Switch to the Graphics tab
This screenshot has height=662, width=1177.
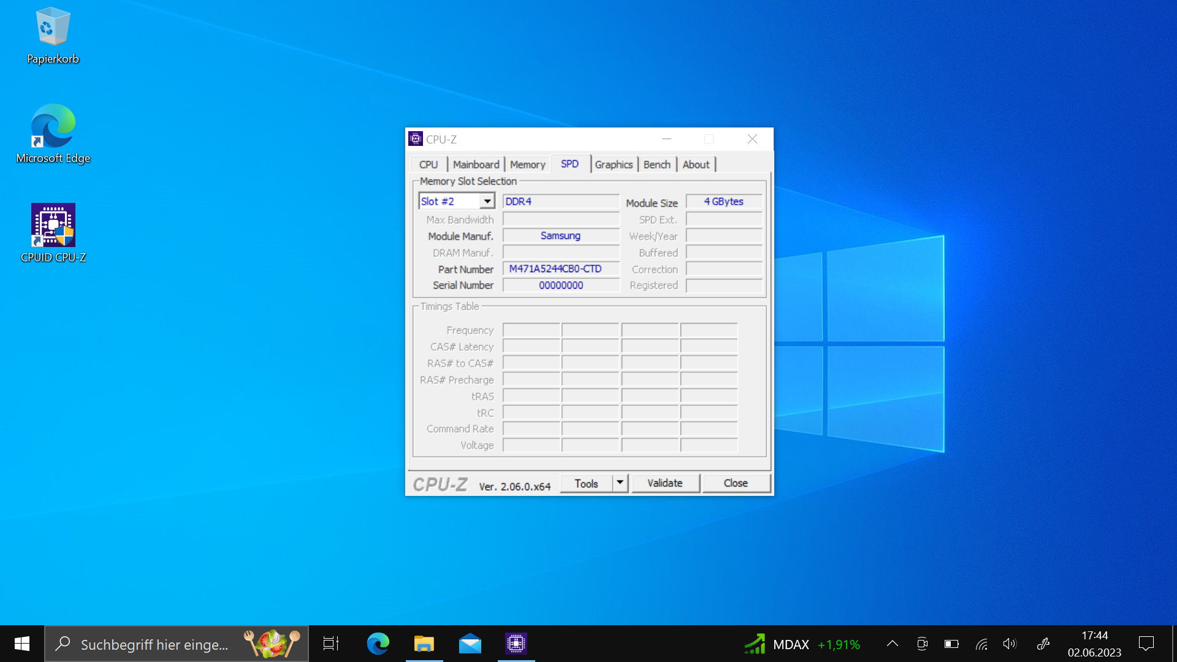613,164
